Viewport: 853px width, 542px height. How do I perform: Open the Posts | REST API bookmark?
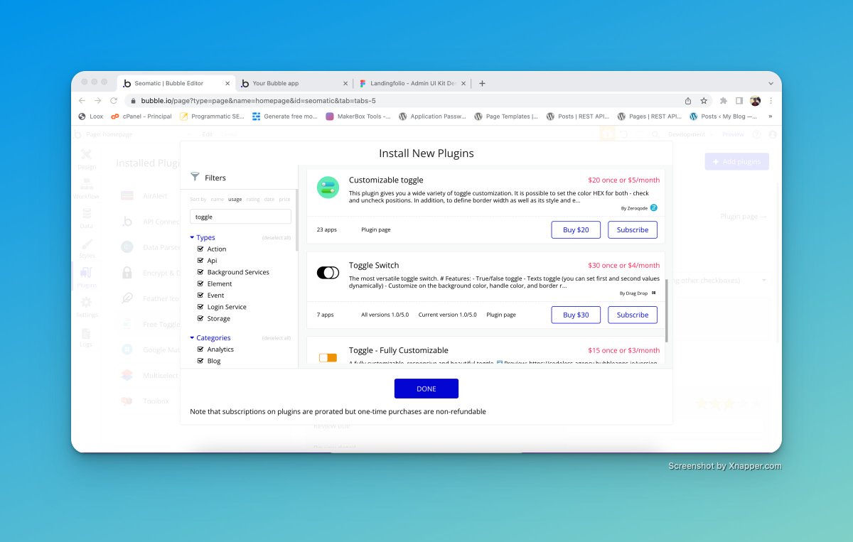(x=578, y=116)
